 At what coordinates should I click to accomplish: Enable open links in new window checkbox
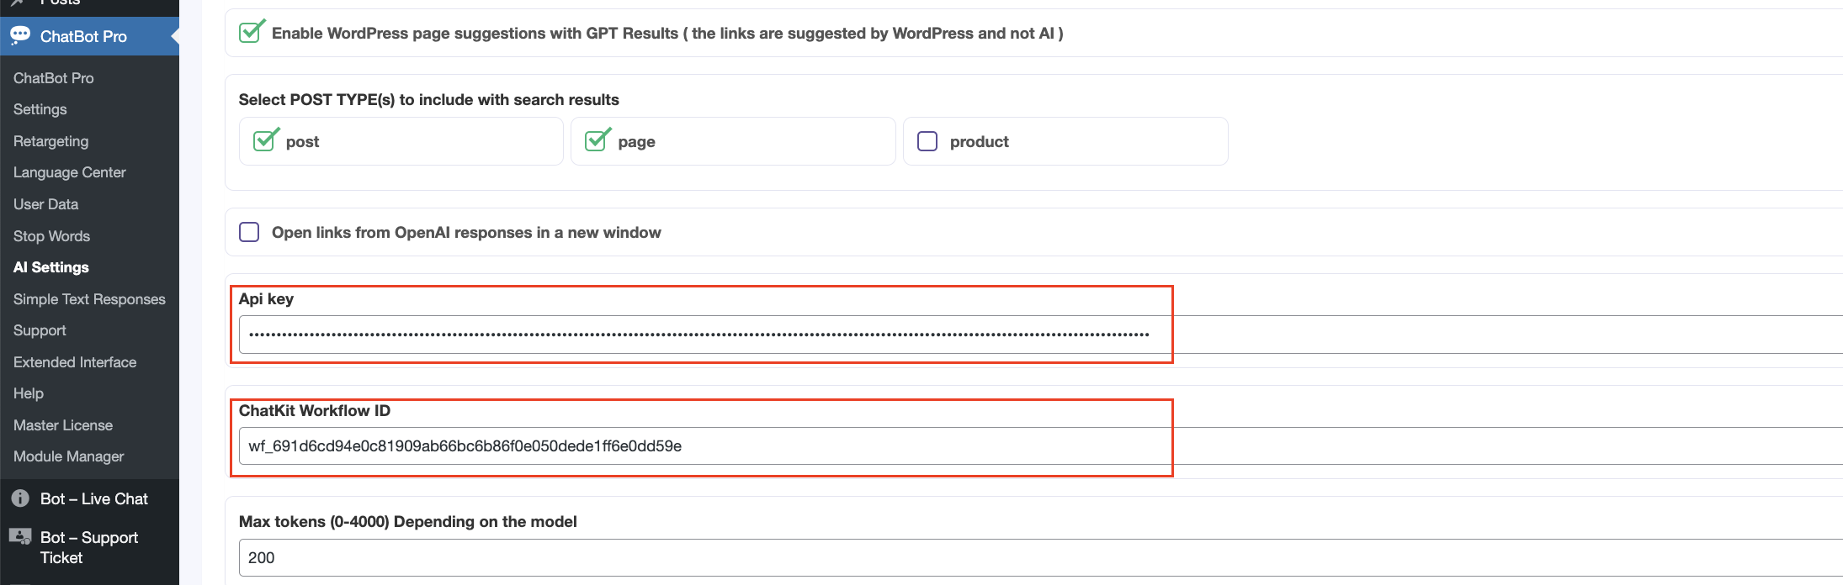click(249, 232)
